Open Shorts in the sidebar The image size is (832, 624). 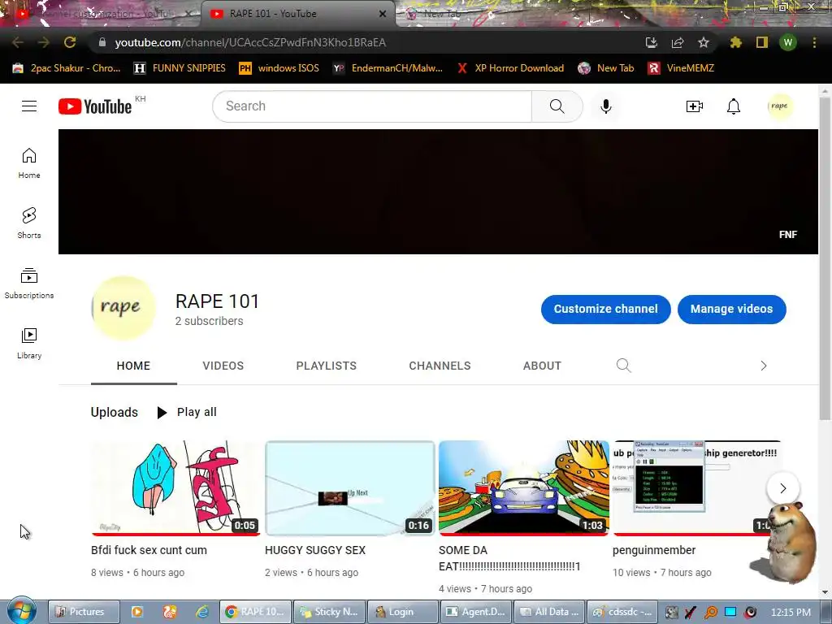(x=29, y=223)
